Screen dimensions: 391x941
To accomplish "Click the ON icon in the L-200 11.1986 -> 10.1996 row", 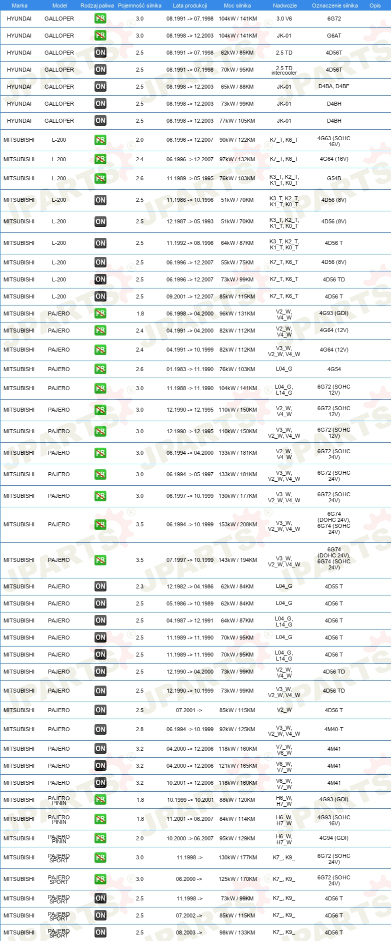I will point(100,200).
